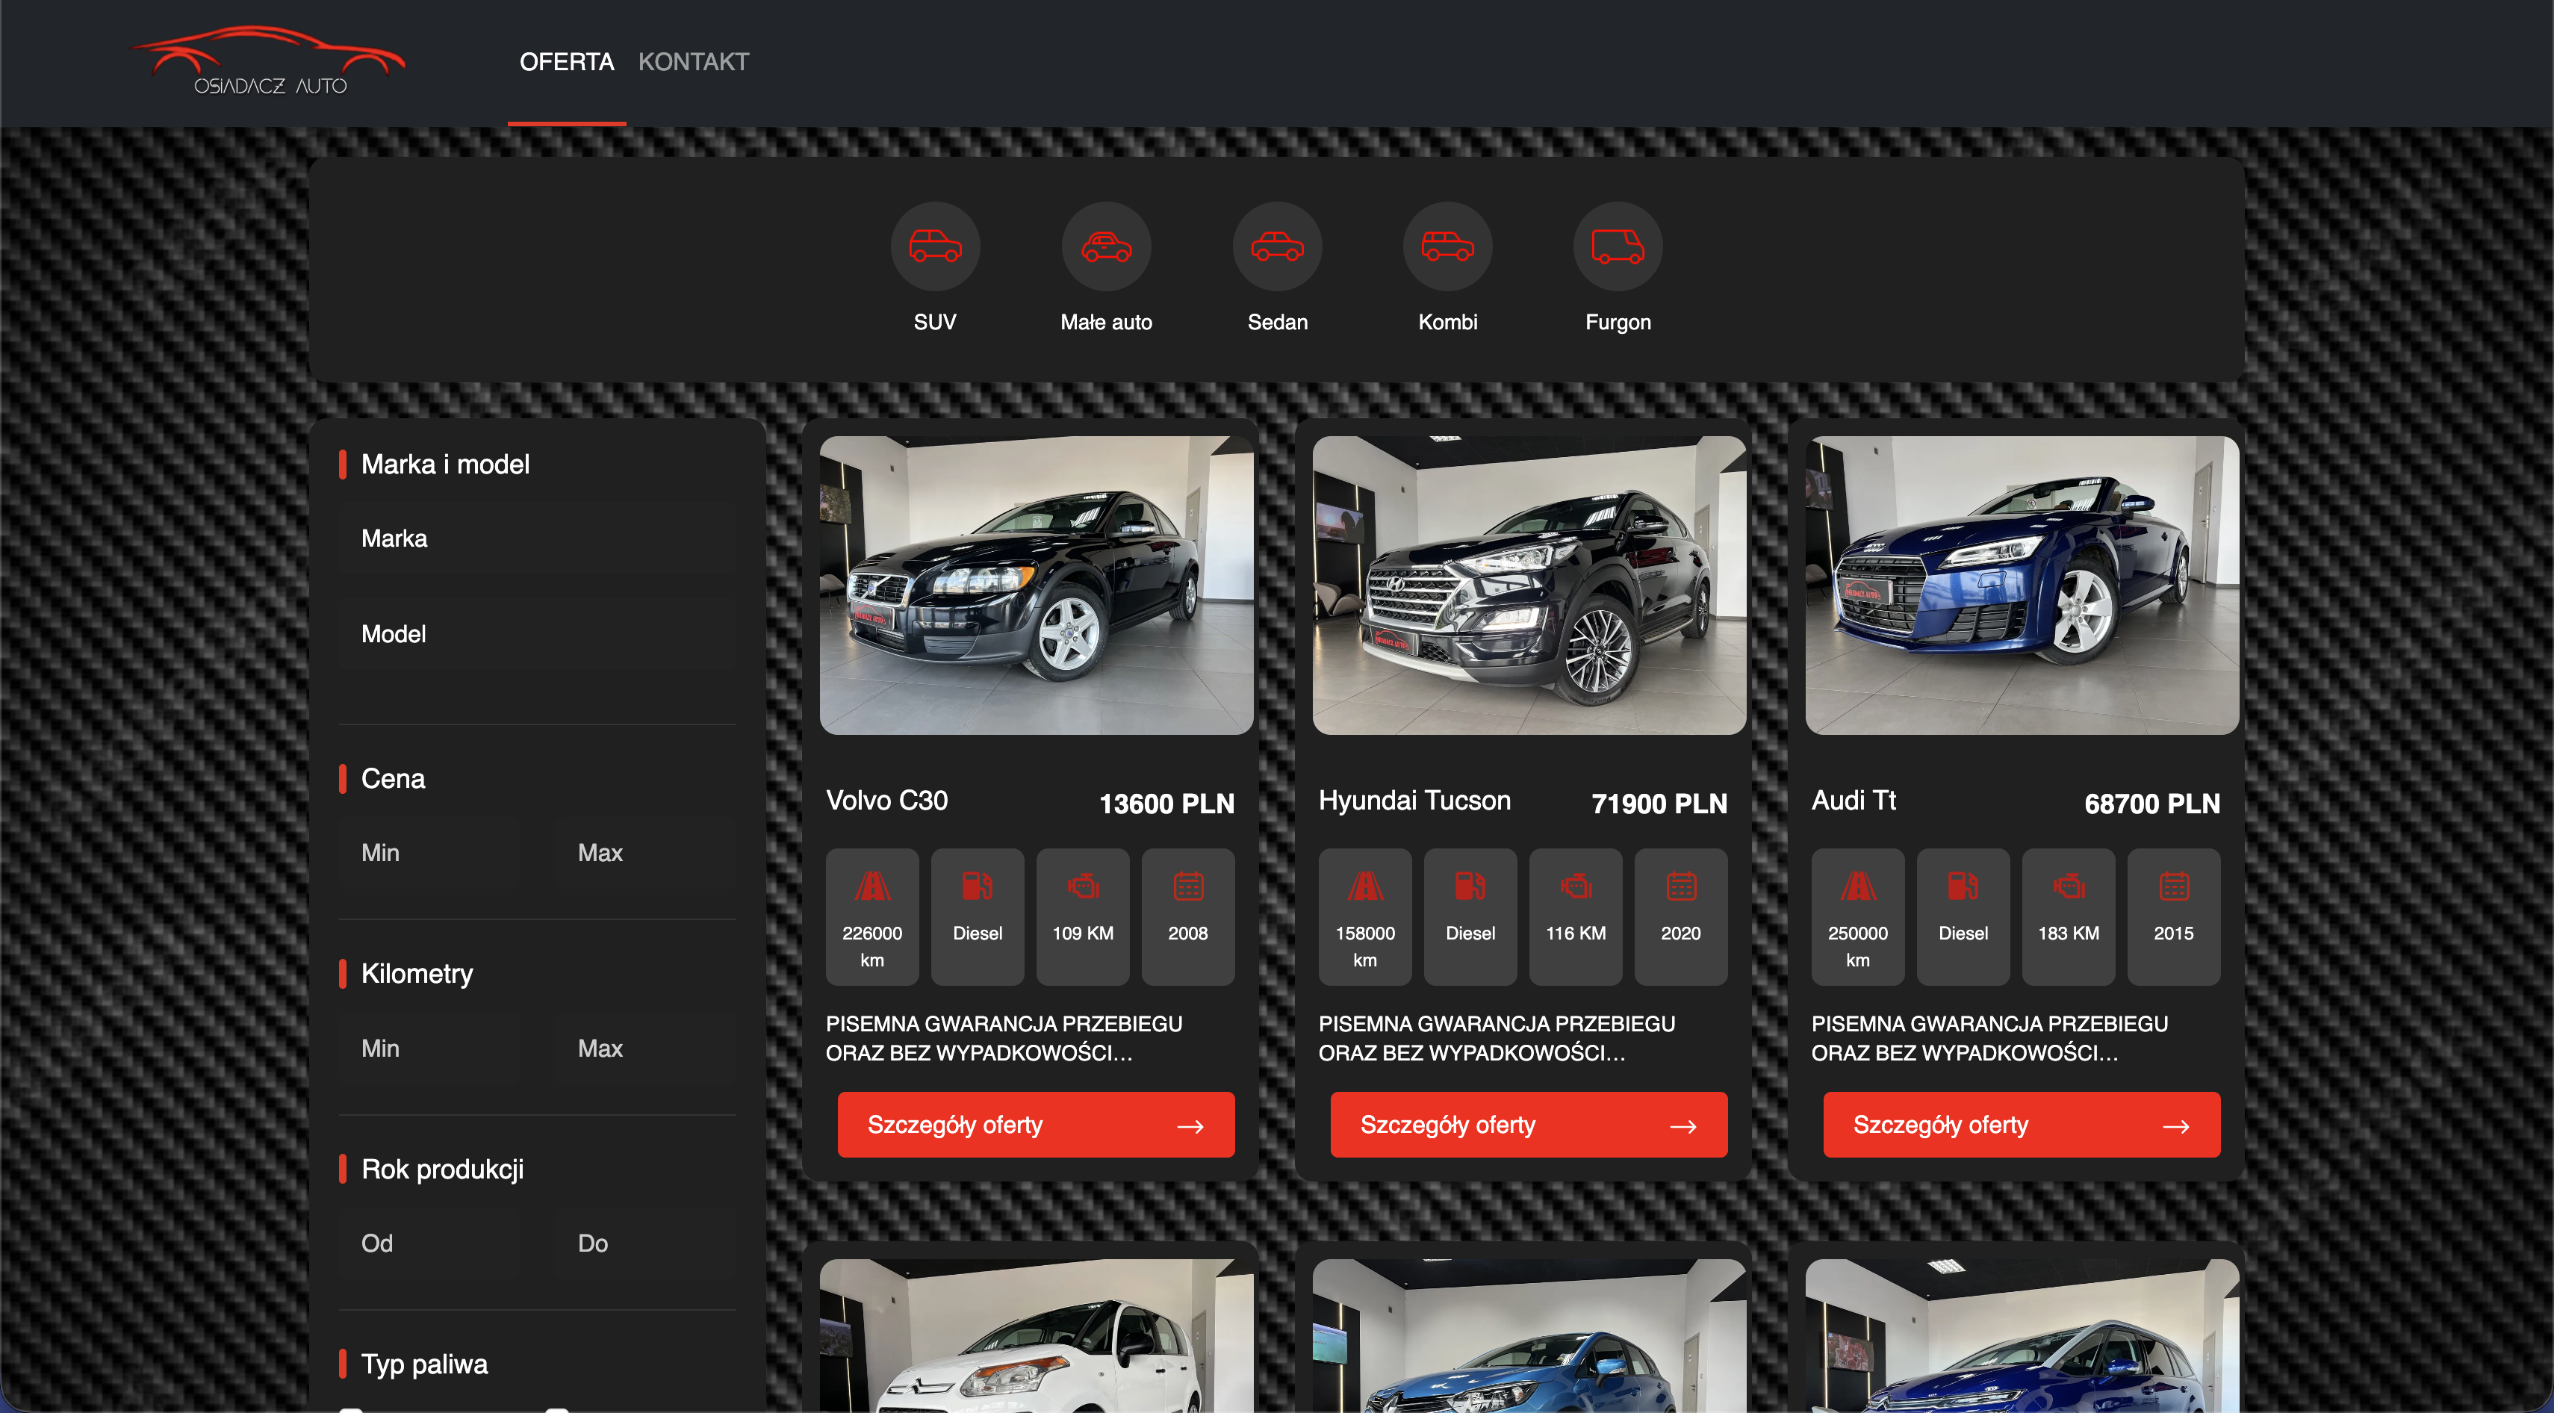Click the Marka i model filter heading
This screenshot has width=2554, height=1413.
point(445,464)
